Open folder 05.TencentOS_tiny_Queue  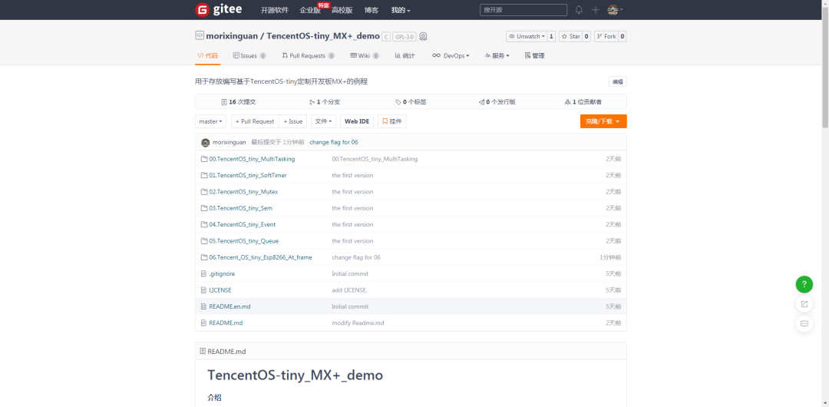pyautogui.click(x=244, y=241)
